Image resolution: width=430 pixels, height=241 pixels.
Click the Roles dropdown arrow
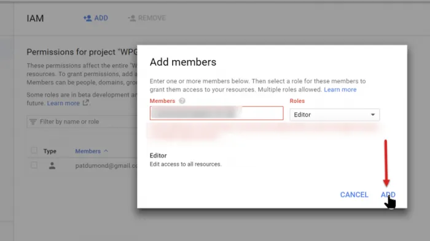pos(373,115)
